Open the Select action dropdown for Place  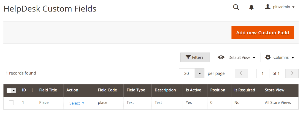coord(77,103)
